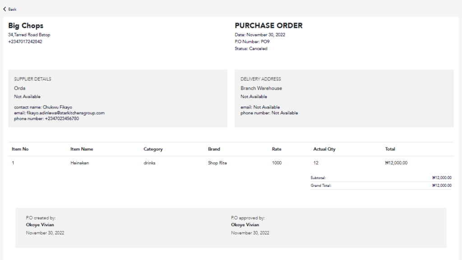
Task: Click the Total column header
Action: [390, 149]
